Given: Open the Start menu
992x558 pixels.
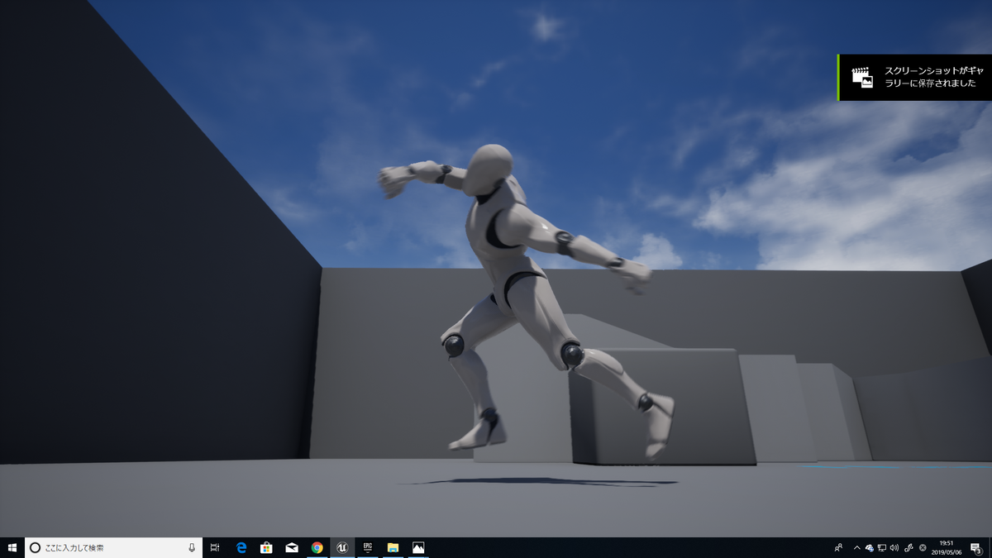Looking at the screenshot, I should [12, 547].
